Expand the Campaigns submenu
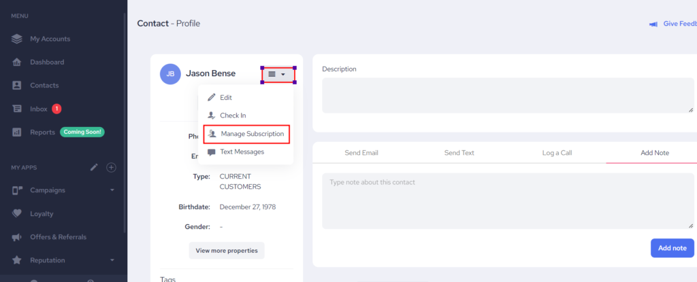The width and height of the screenshot is (697, 282). (112, 190)
